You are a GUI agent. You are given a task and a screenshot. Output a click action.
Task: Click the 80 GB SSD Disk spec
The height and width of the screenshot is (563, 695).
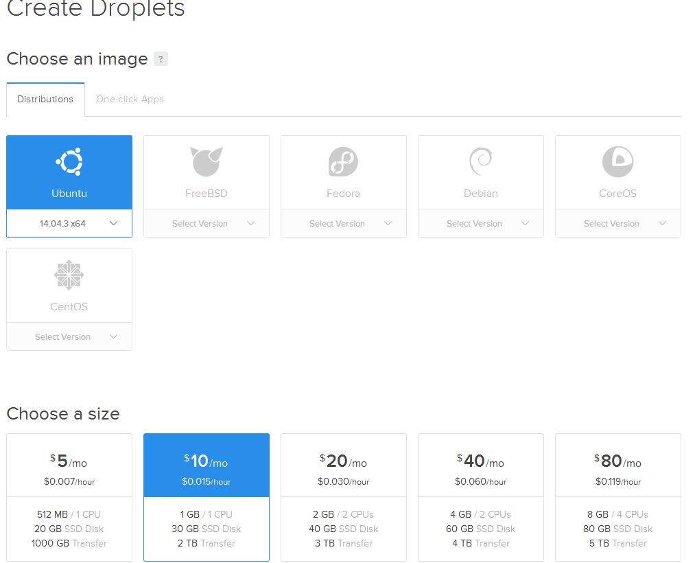pos(618,529)
